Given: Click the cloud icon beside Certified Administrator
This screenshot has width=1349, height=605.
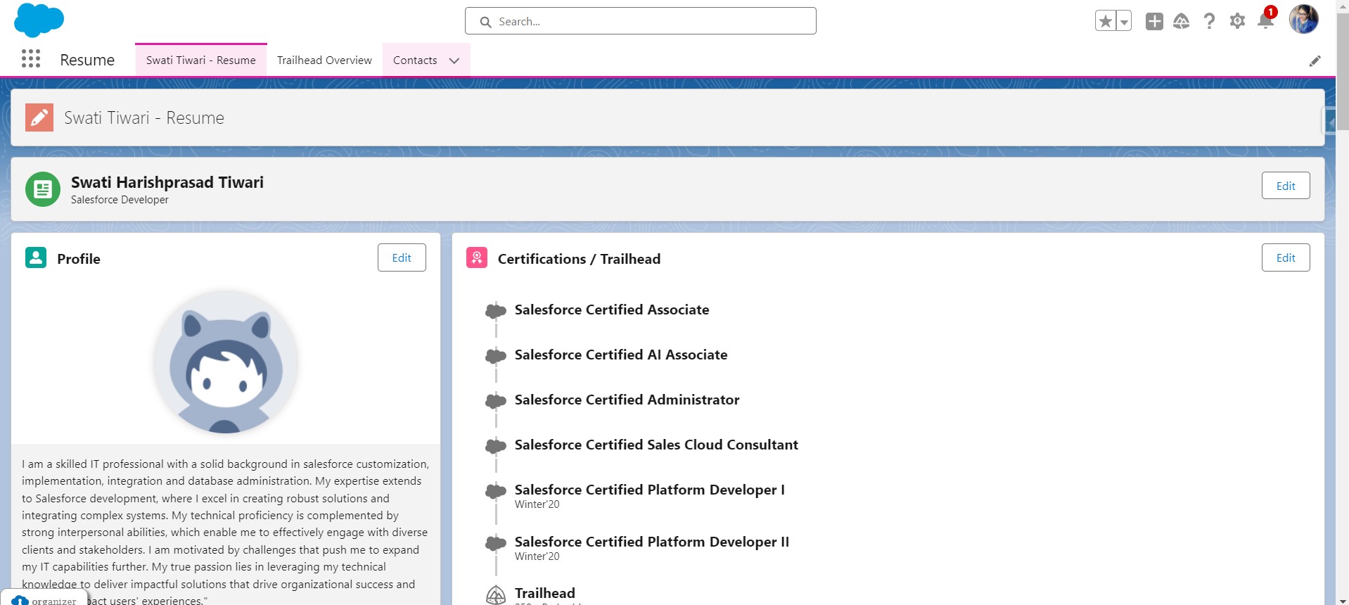Looking at the screenshot, I should (496, 400).
